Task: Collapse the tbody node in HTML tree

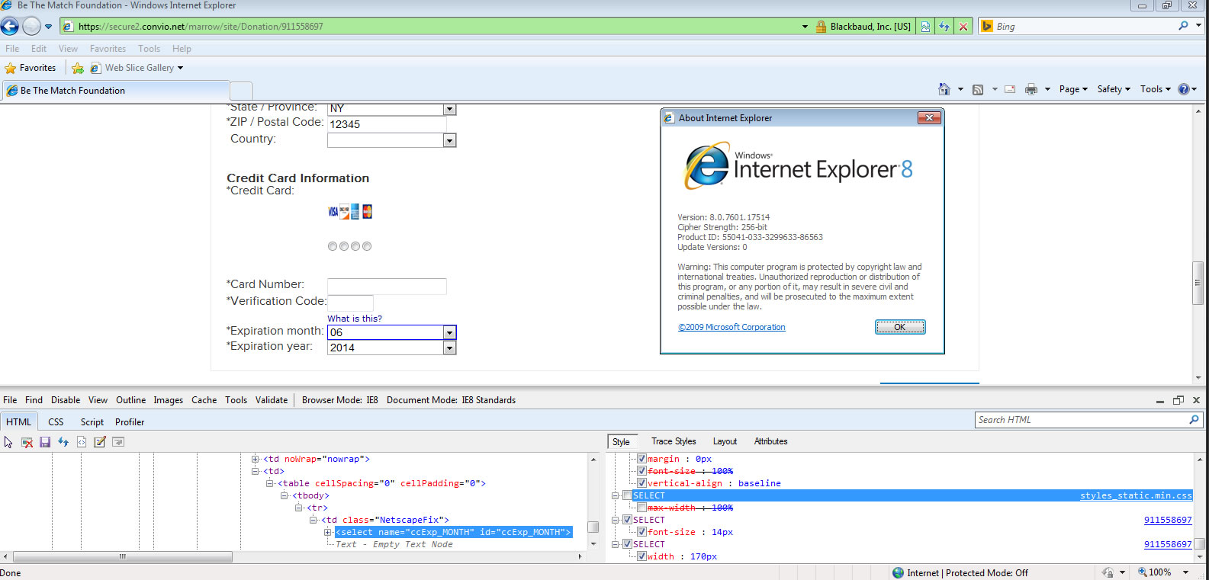Action: click(285, 495)
